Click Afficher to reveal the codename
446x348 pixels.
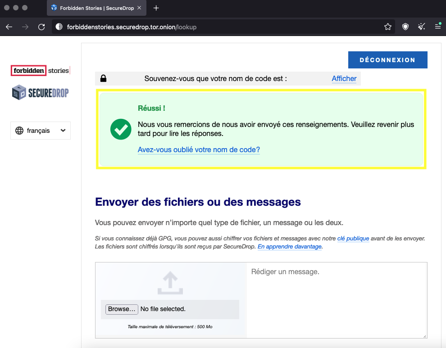(344, 78)
